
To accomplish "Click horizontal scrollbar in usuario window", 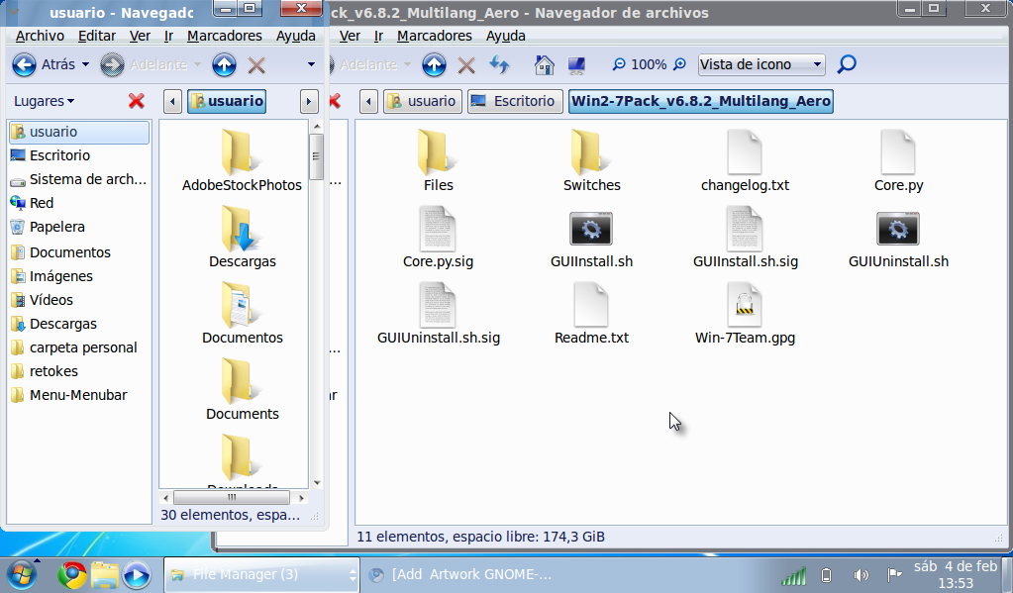I will [232, 497].
